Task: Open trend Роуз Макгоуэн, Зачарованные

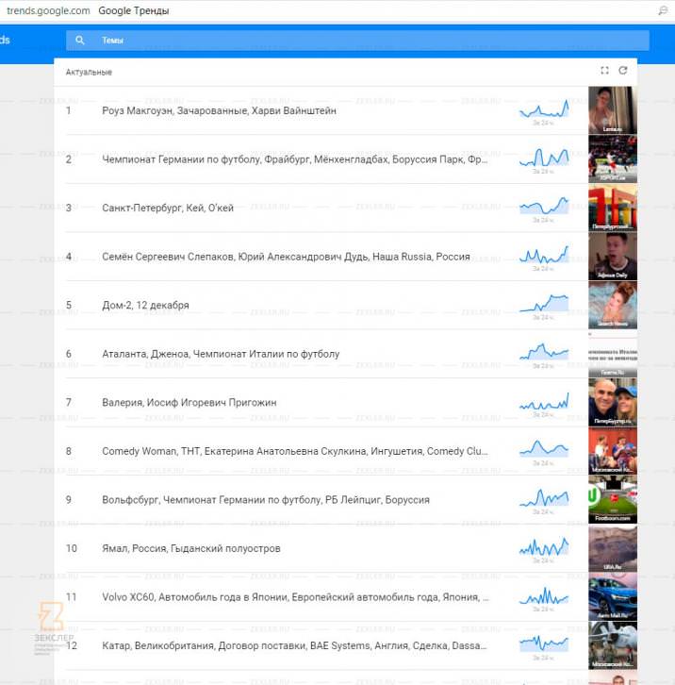Action: coord(219,111)
